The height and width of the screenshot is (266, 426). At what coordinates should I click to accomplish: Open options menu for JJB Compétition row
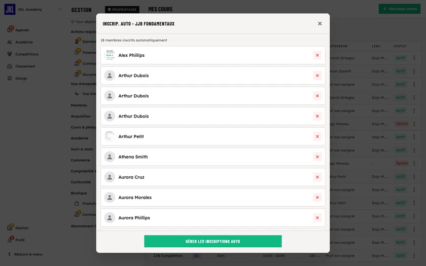click(414, 256)
